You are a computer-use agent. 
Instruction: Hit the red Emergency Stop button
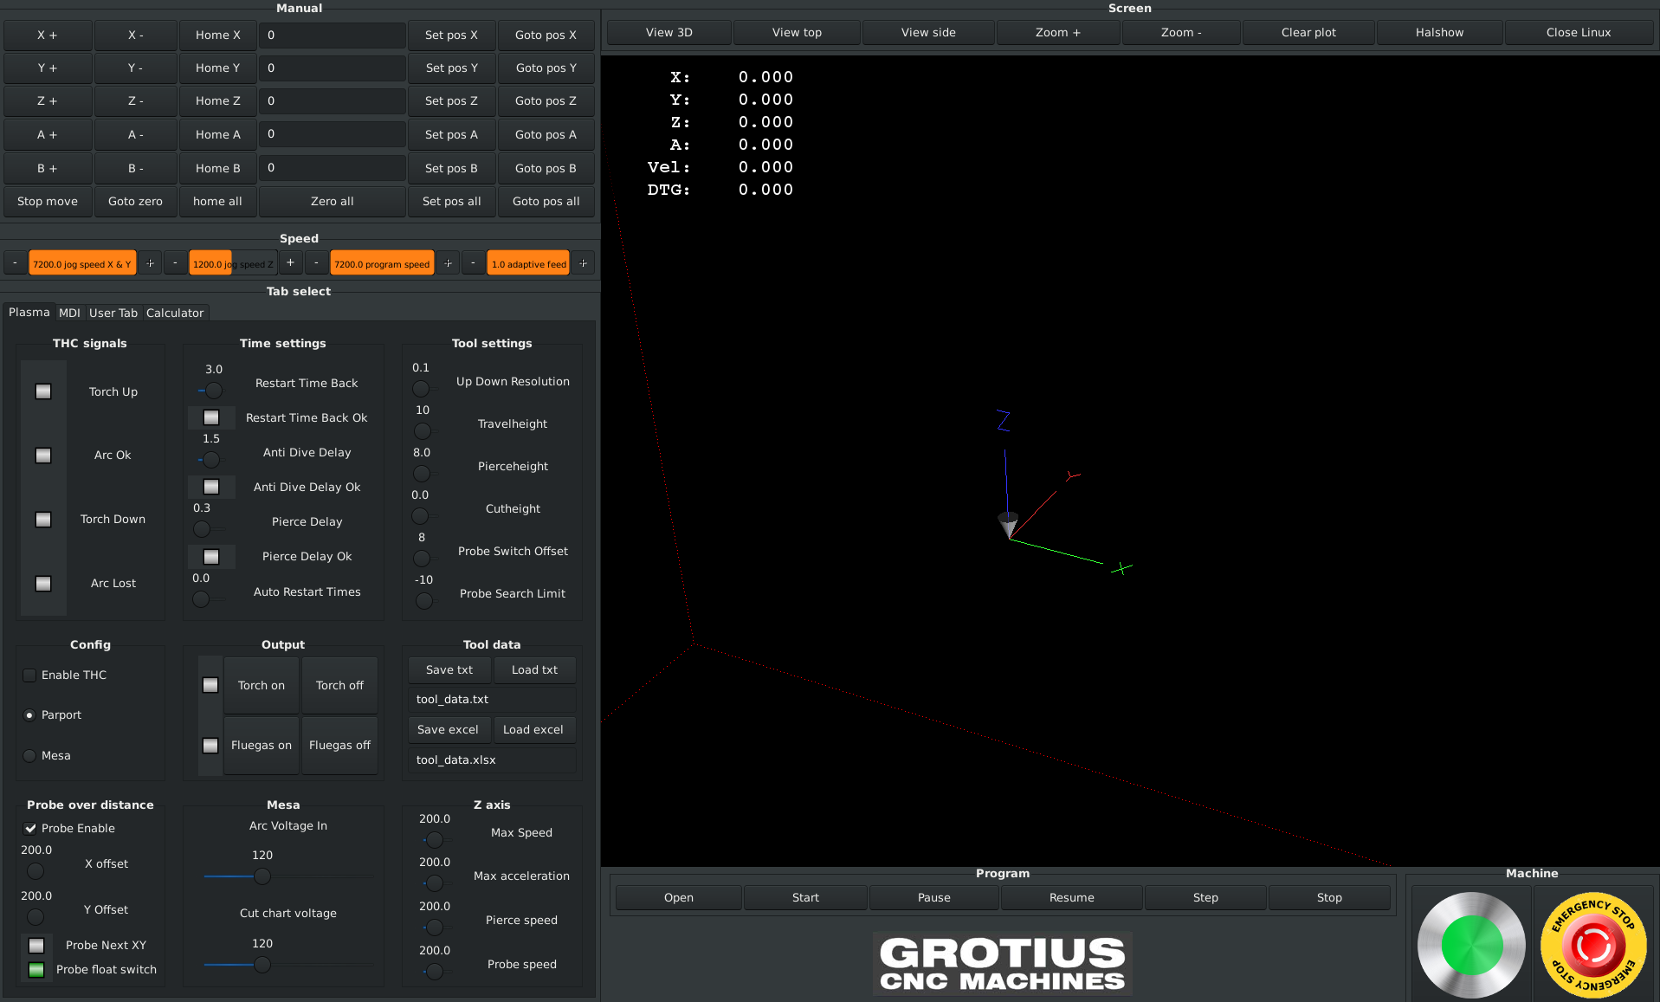coord(1592,945)
